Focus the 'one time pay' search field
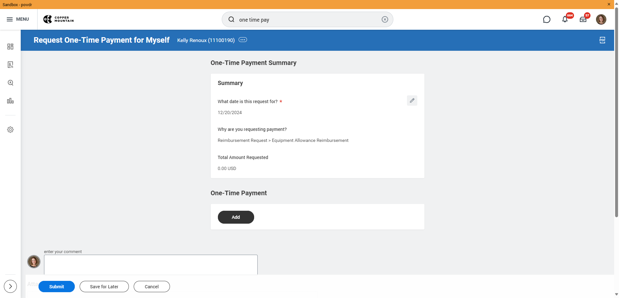 point(307,19)
